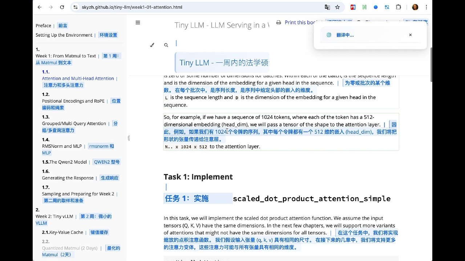The image size is (465, 261).
Task: Click Chinese translation '注意力和多头注意力'
Action: [x=64, y=85]
